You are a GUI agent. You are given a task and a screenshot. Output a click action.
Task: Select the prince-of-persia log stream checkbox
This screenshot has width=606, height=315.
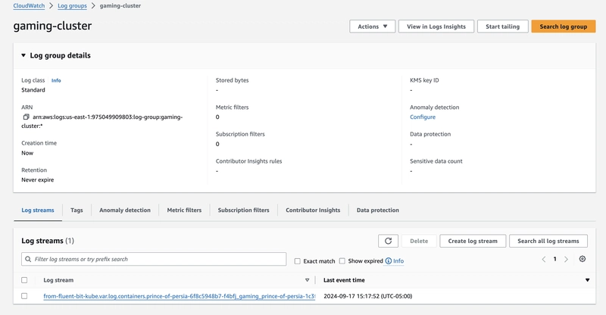click(24, 296)
